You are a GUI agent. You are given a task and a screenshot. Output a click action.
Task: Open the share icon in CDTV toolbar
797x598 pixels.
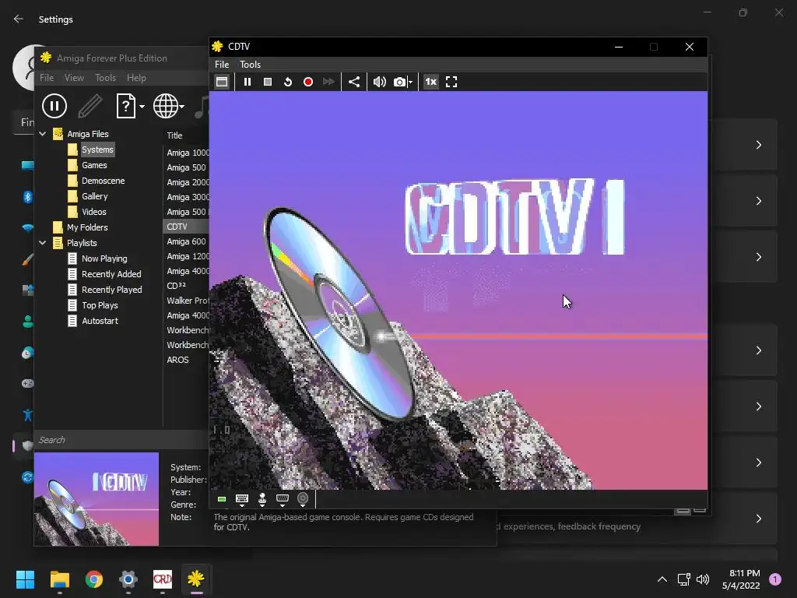click(x=354, y=82)
